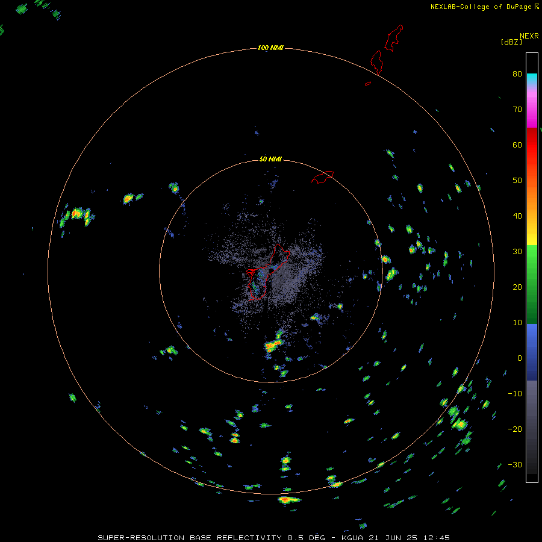Click the gray band of the color bar

(532, 427)
